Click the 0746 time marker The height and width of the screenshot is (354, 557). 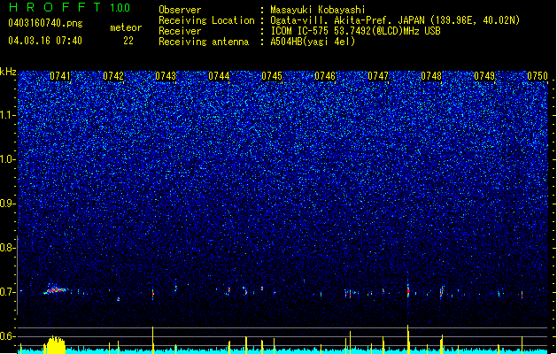pos(325,76)
